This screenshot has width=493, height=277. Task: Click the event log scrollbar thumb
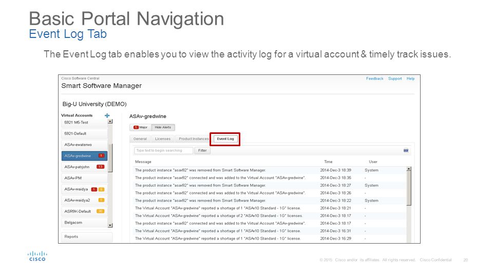(x=409, y=188)
